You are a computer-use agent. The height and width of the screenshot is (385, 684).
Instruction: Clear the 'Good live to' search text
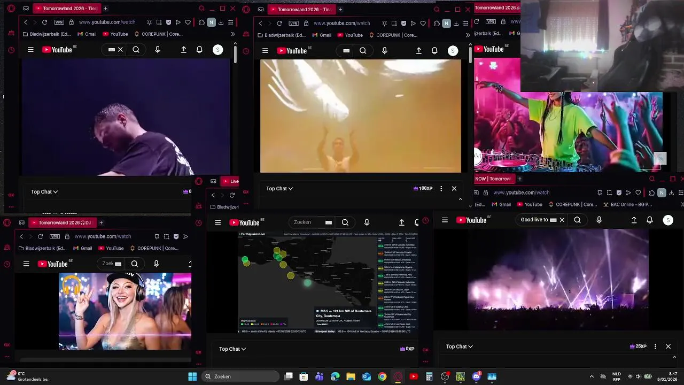coord(562,220)
